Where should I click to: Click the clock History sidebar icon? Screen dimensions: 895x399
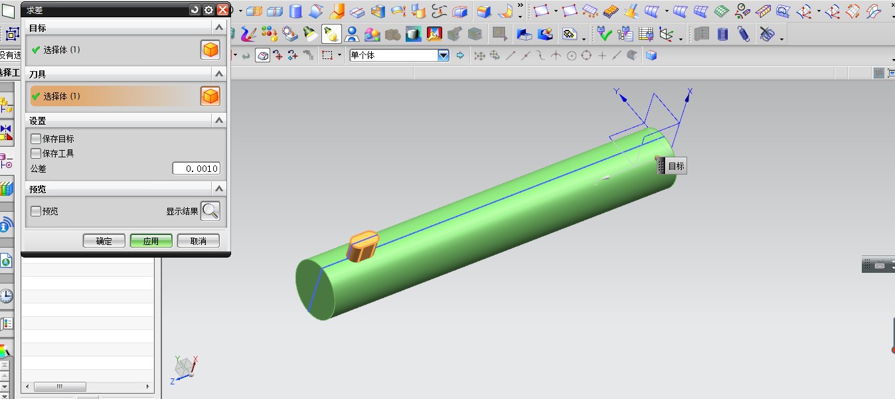pyautogui.click(x=6, y=295)
